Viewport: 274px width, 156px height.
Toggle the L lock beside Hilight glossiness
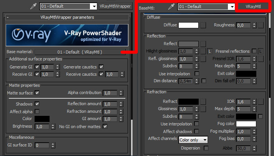coord(210,51)
